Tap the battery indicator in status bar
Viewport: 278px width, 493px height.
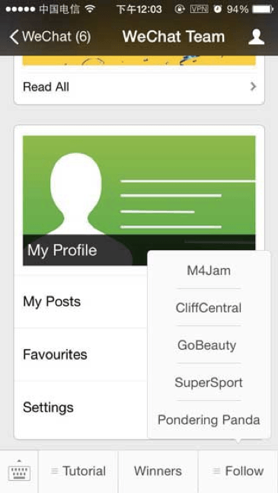[x=262, y=9]
